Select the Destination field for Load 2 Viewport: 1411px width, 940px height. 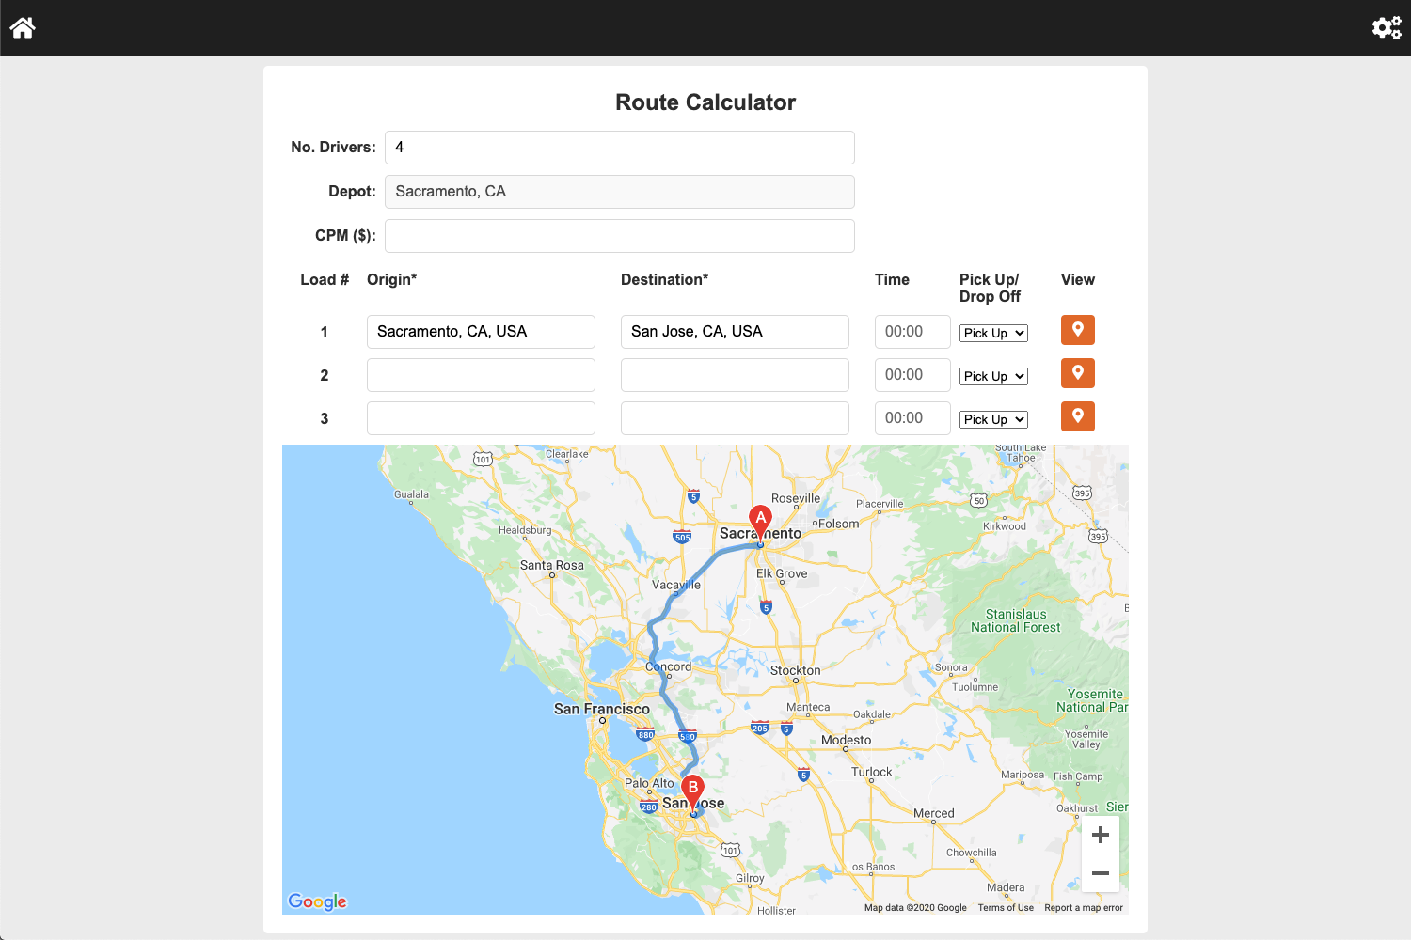[734, 374]
